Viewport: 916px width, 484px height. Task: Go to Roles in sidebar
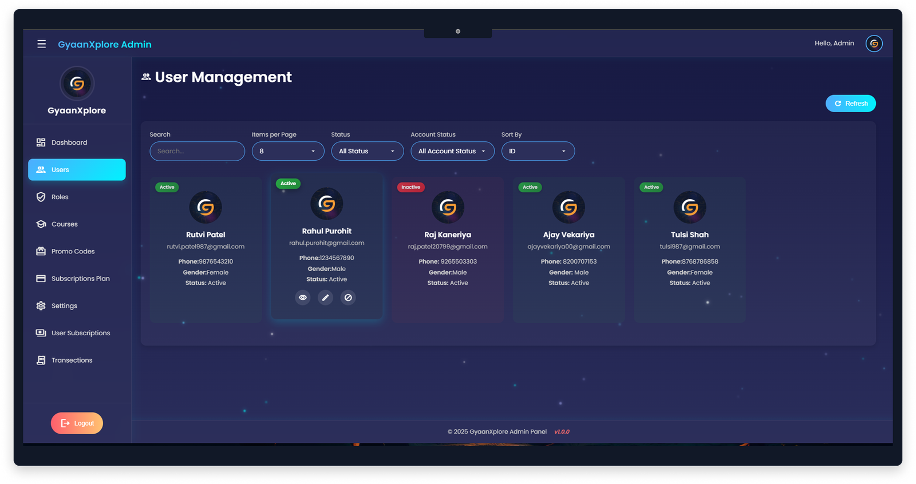[x=60, y=197]
